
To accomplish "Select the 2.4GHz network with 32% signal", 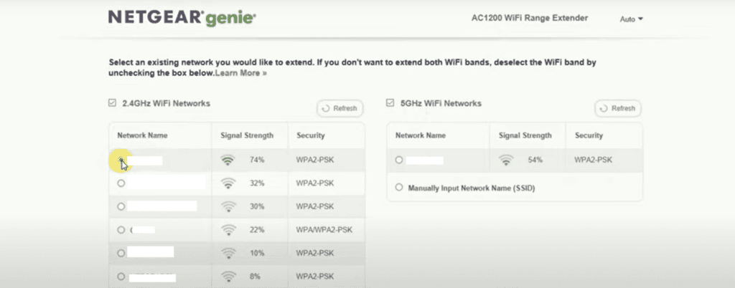I will point(121,183).
